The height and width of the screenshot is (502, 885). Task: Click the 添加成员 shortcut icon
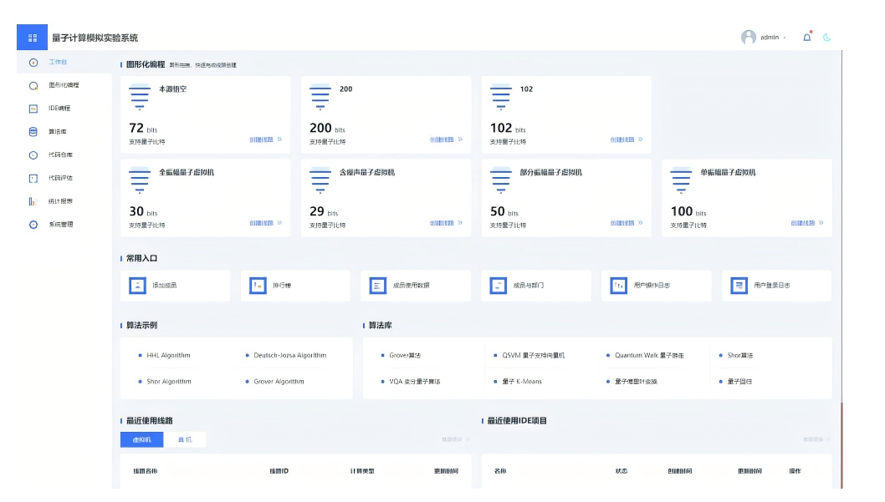137,286
